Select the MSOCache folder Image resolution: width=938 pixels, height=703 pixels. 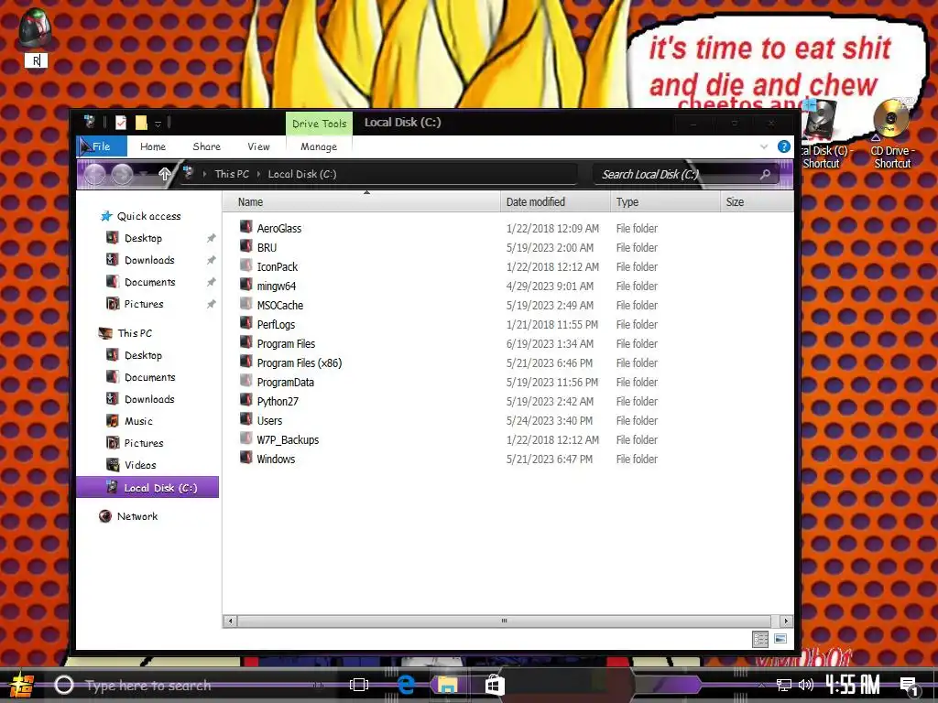(280, 305)
